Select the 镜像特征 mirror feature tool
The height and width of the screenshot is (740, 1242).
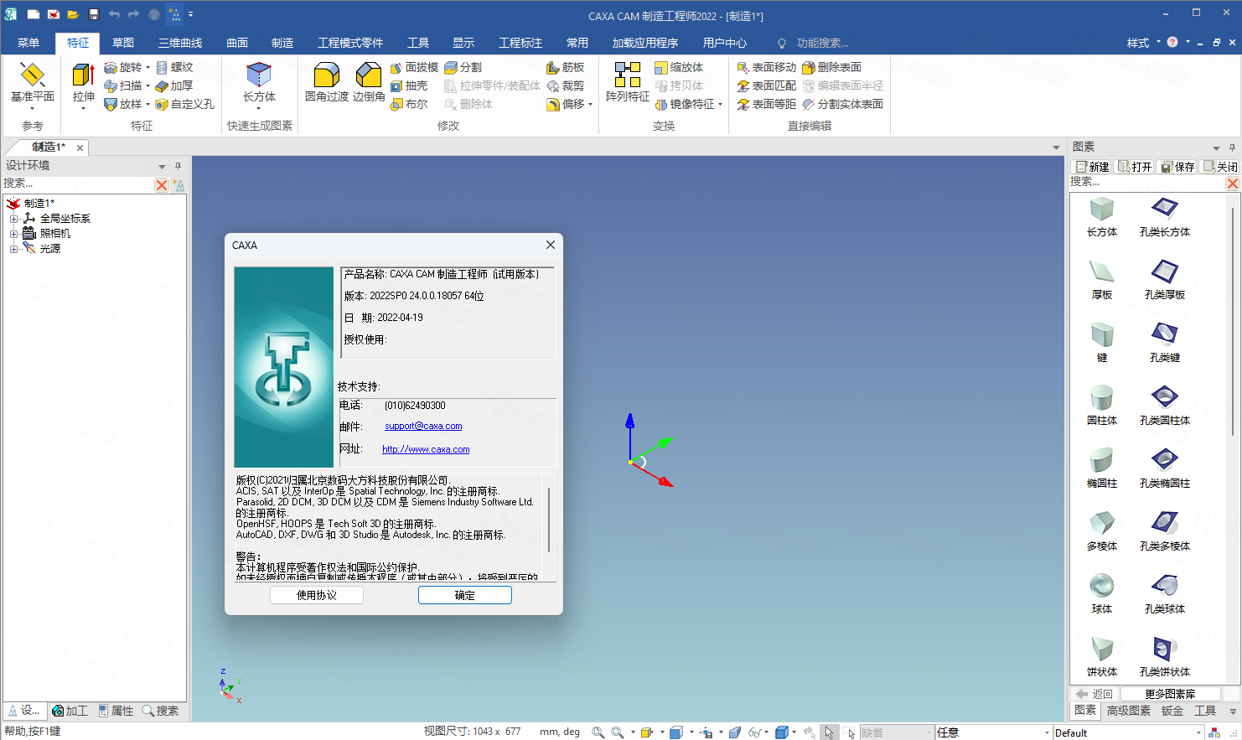[686, 104]
